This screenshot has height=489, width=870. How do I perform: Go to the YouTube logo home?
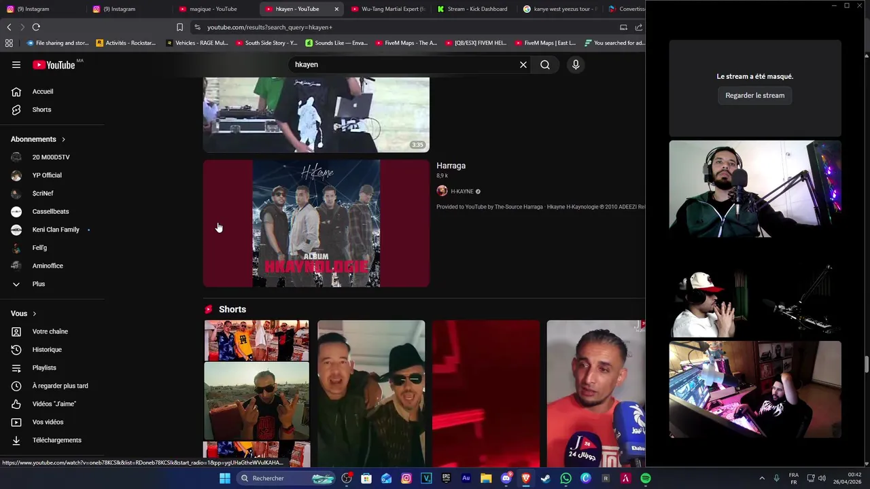point(54,65)
